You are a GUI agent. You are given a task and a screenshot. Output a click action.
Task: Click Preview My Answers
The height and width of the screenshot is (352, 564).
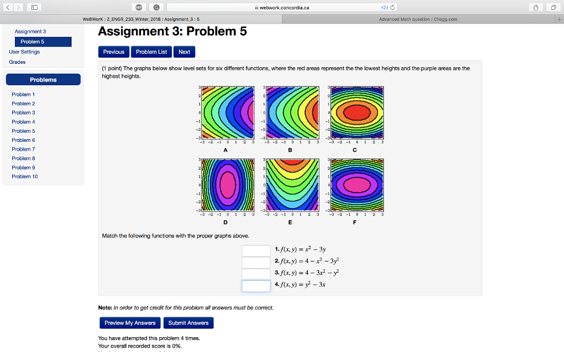point(129,323)
